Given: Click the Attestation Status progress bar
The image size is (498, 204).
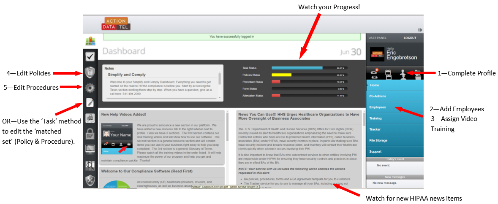Looking at the screenshot, I should click(310, 96).
